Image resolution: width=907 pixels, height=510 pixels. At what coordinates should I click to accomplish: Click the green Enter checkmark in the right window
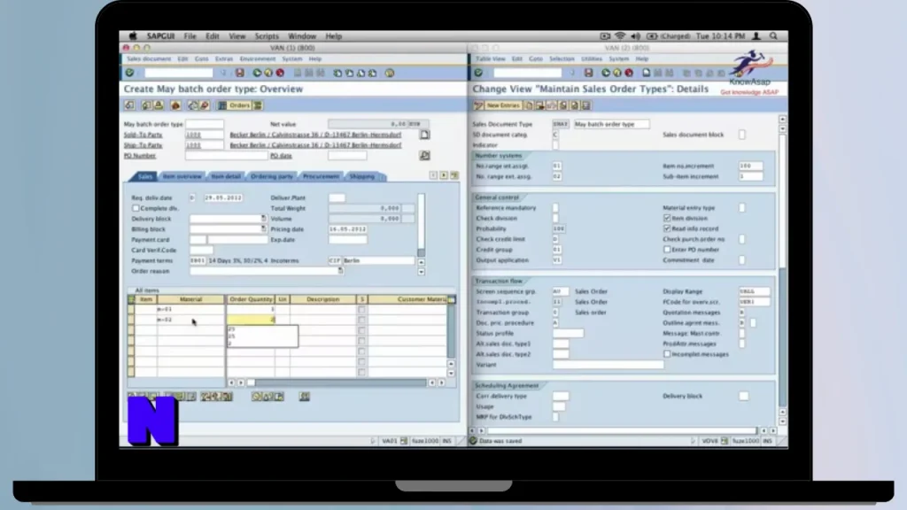(478, 73)
